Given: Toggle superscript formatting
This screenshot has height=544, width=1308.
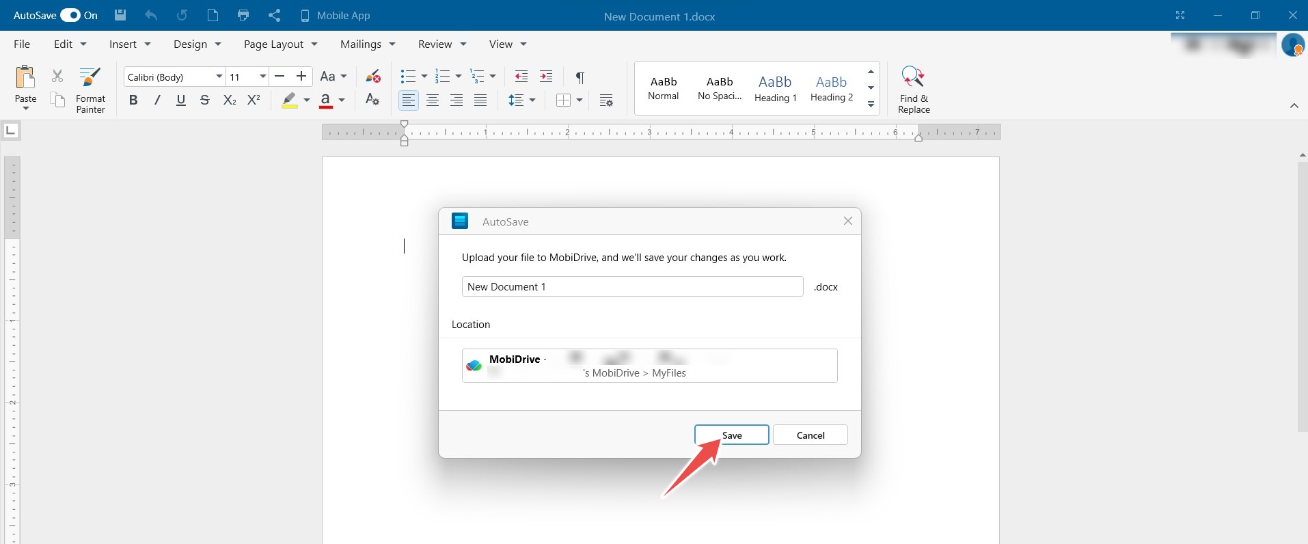Looking at the screenshot, I should 254,100.
